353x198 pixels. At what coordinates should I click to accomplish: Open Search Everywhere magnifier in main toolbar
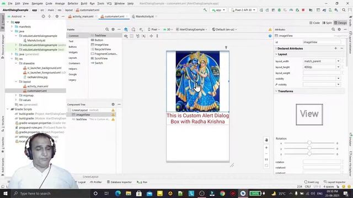pyautogui.click(x=344, y=10)
